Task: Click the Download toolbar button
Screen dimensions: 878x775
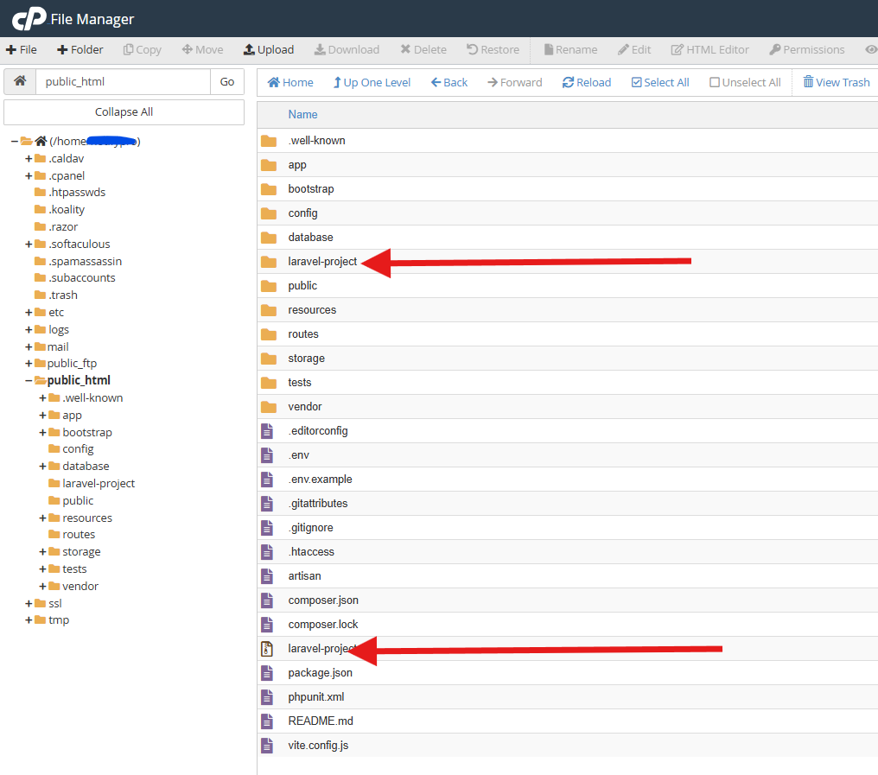Action: pos(347,50)
